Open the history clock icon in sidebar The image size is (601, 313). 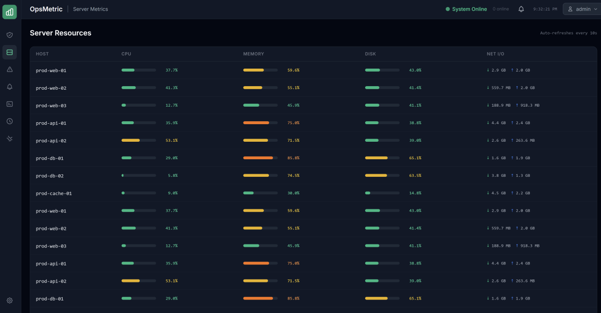pos(10,121)
